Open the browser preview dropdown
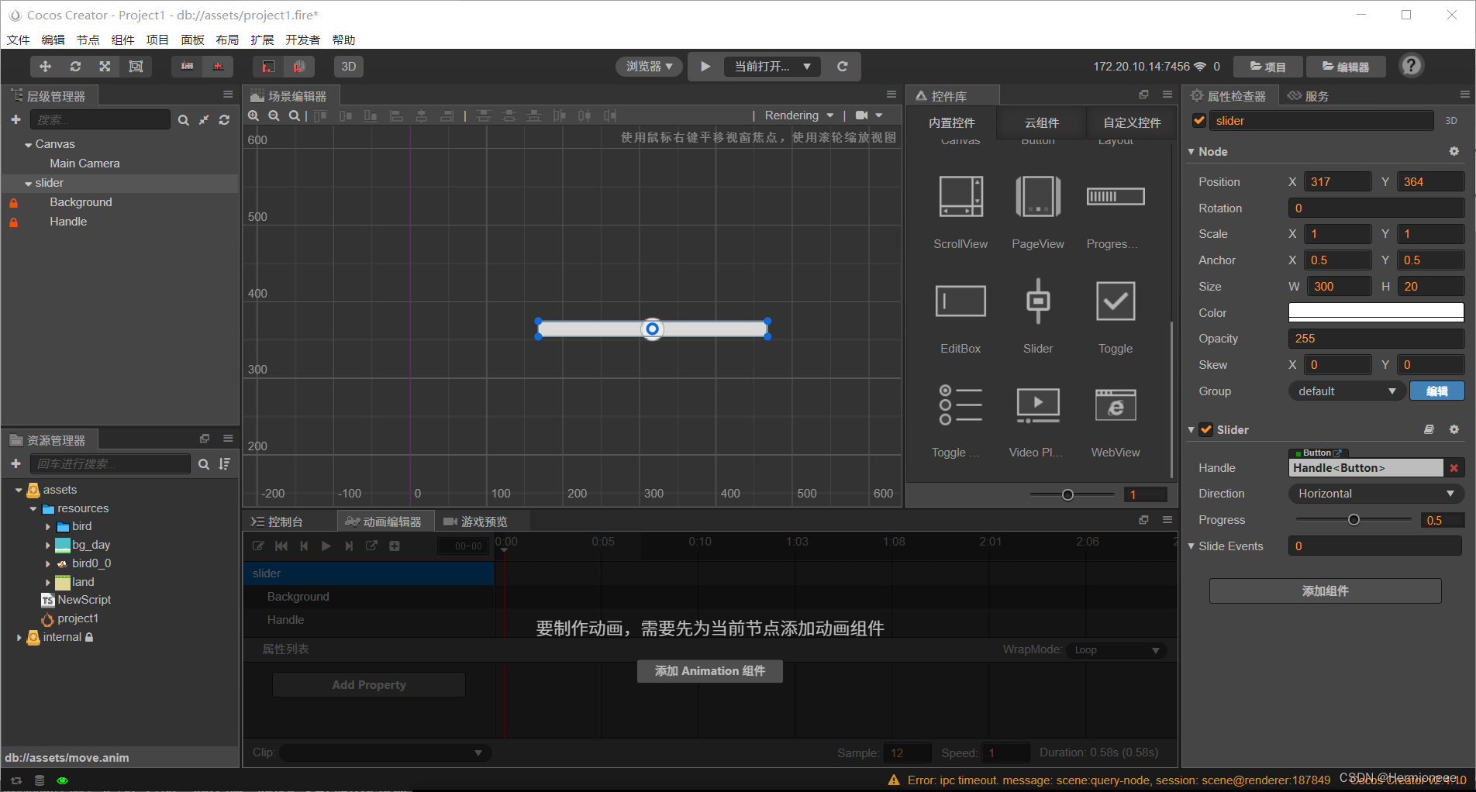 tap(649, 67)
